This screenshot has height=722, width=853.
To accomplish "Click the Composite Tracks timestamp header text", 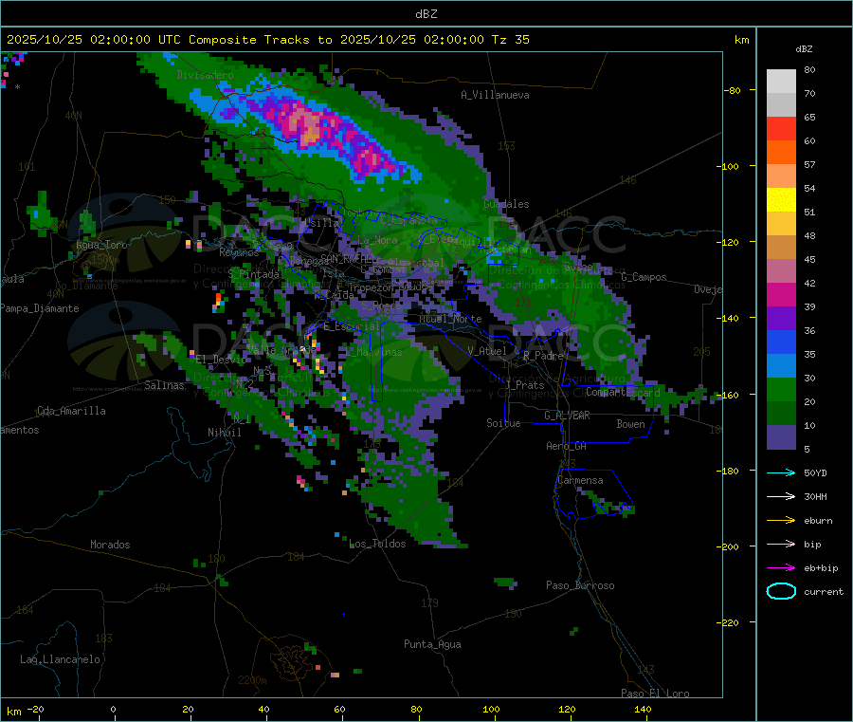I will point(267,40).
